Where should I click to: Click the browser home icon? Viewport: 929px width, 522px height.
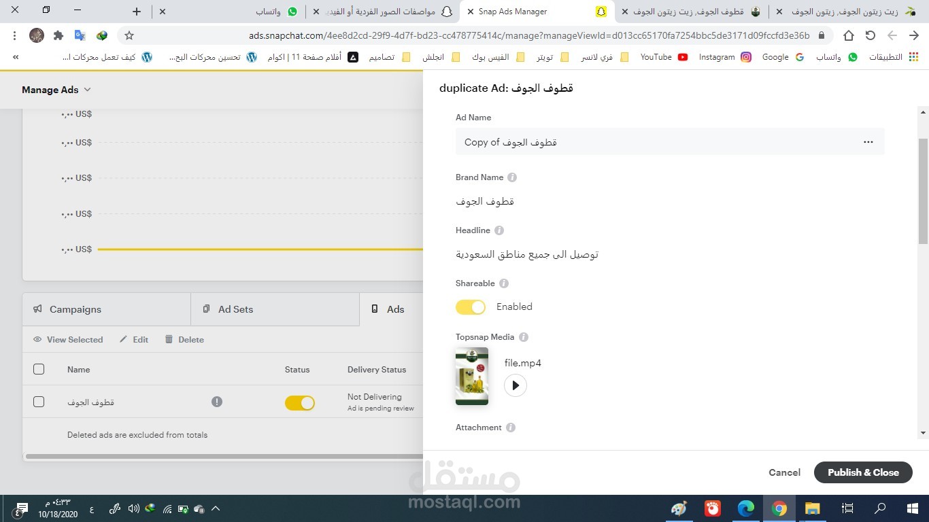(849, 35)
